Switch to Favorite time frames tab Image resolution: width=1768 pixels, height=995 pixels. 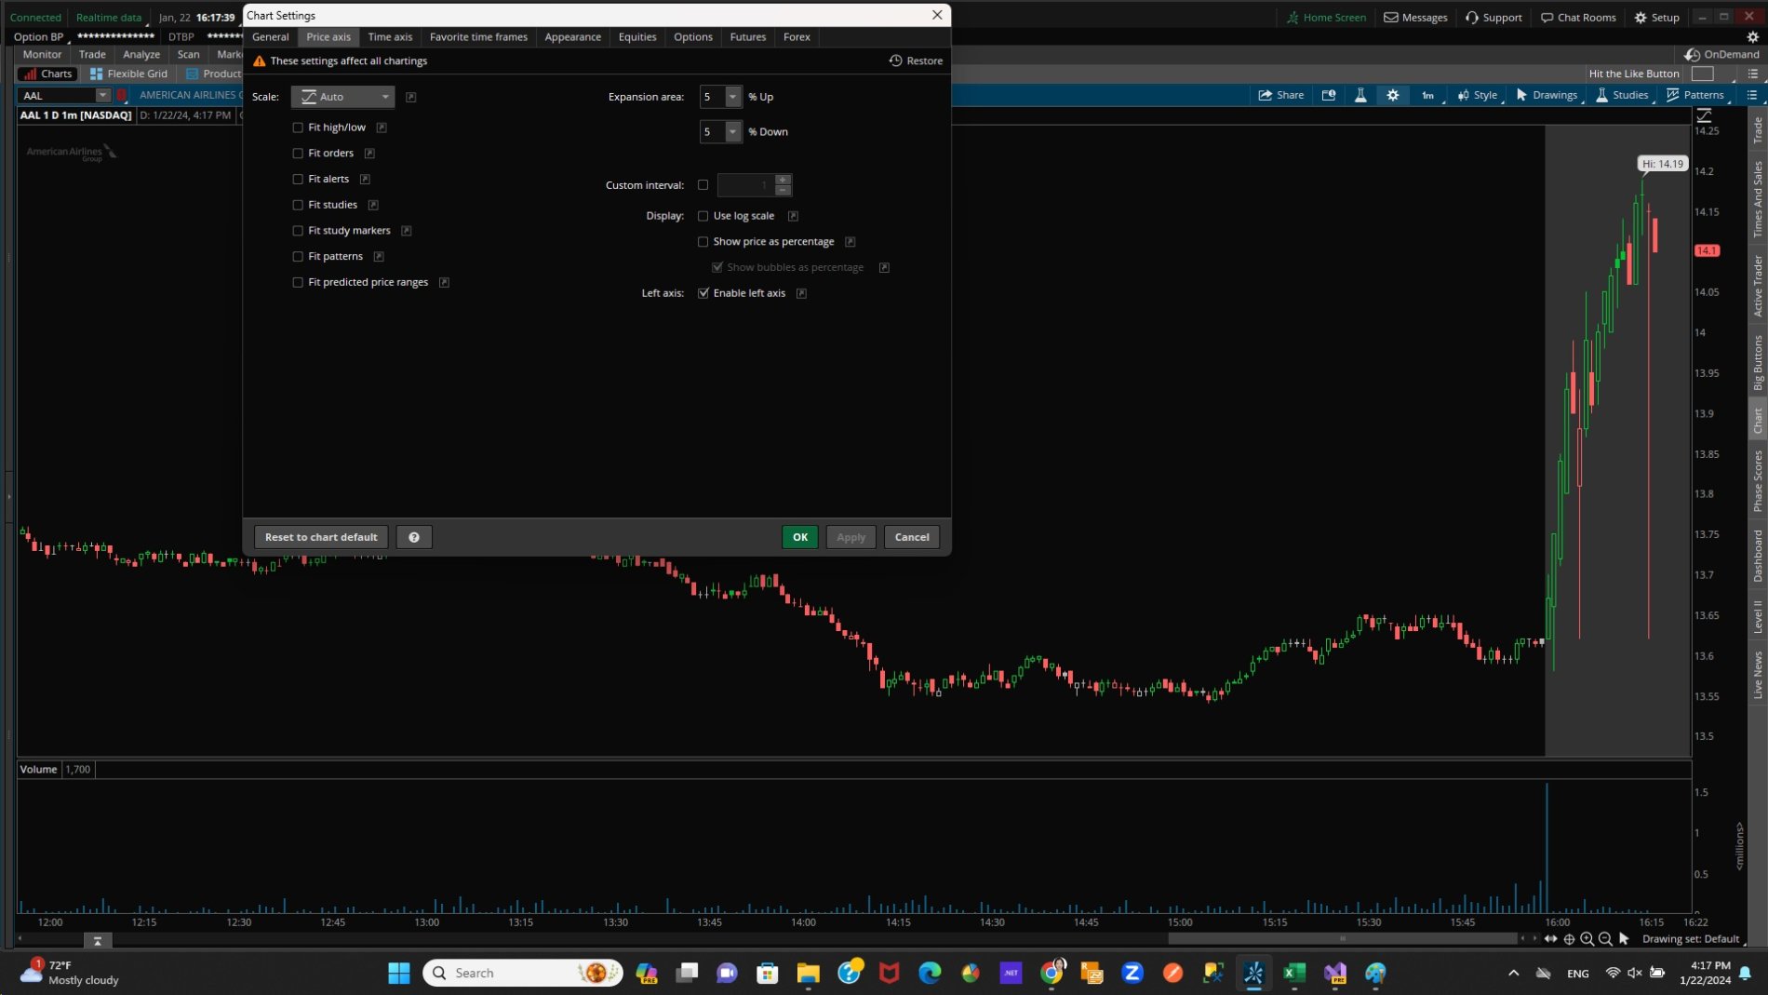[478, 37]
